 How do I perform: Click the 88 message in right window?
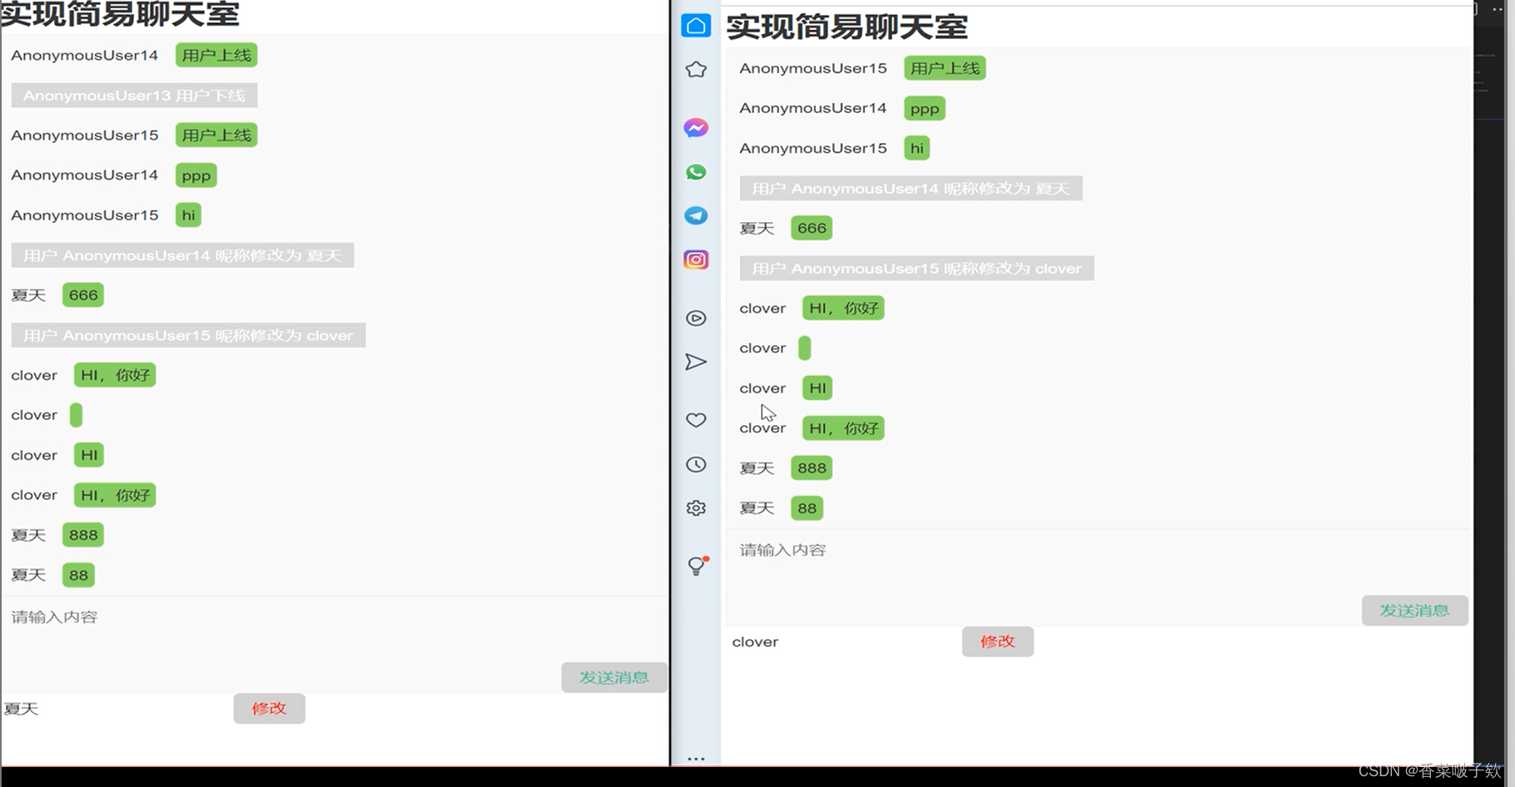(807, 508)
